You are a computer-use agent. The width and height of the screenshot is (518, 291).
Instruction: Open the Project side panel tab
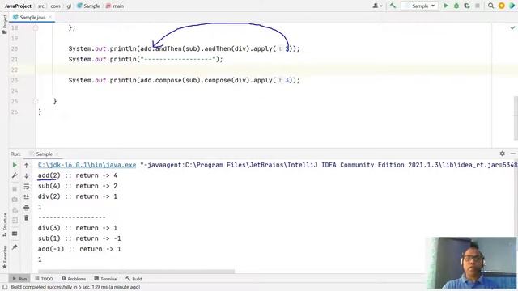(4, 24)
